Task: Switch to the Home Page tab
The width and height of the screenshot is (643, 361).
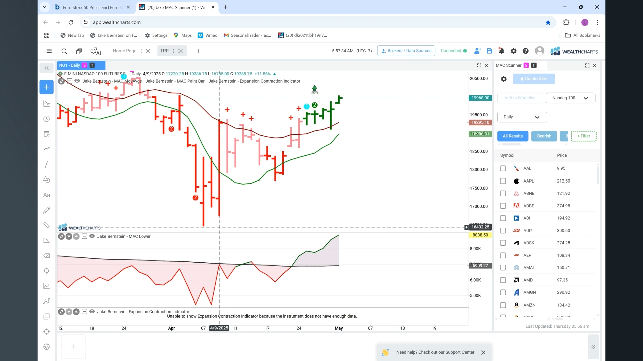Action: coord(124,51)
